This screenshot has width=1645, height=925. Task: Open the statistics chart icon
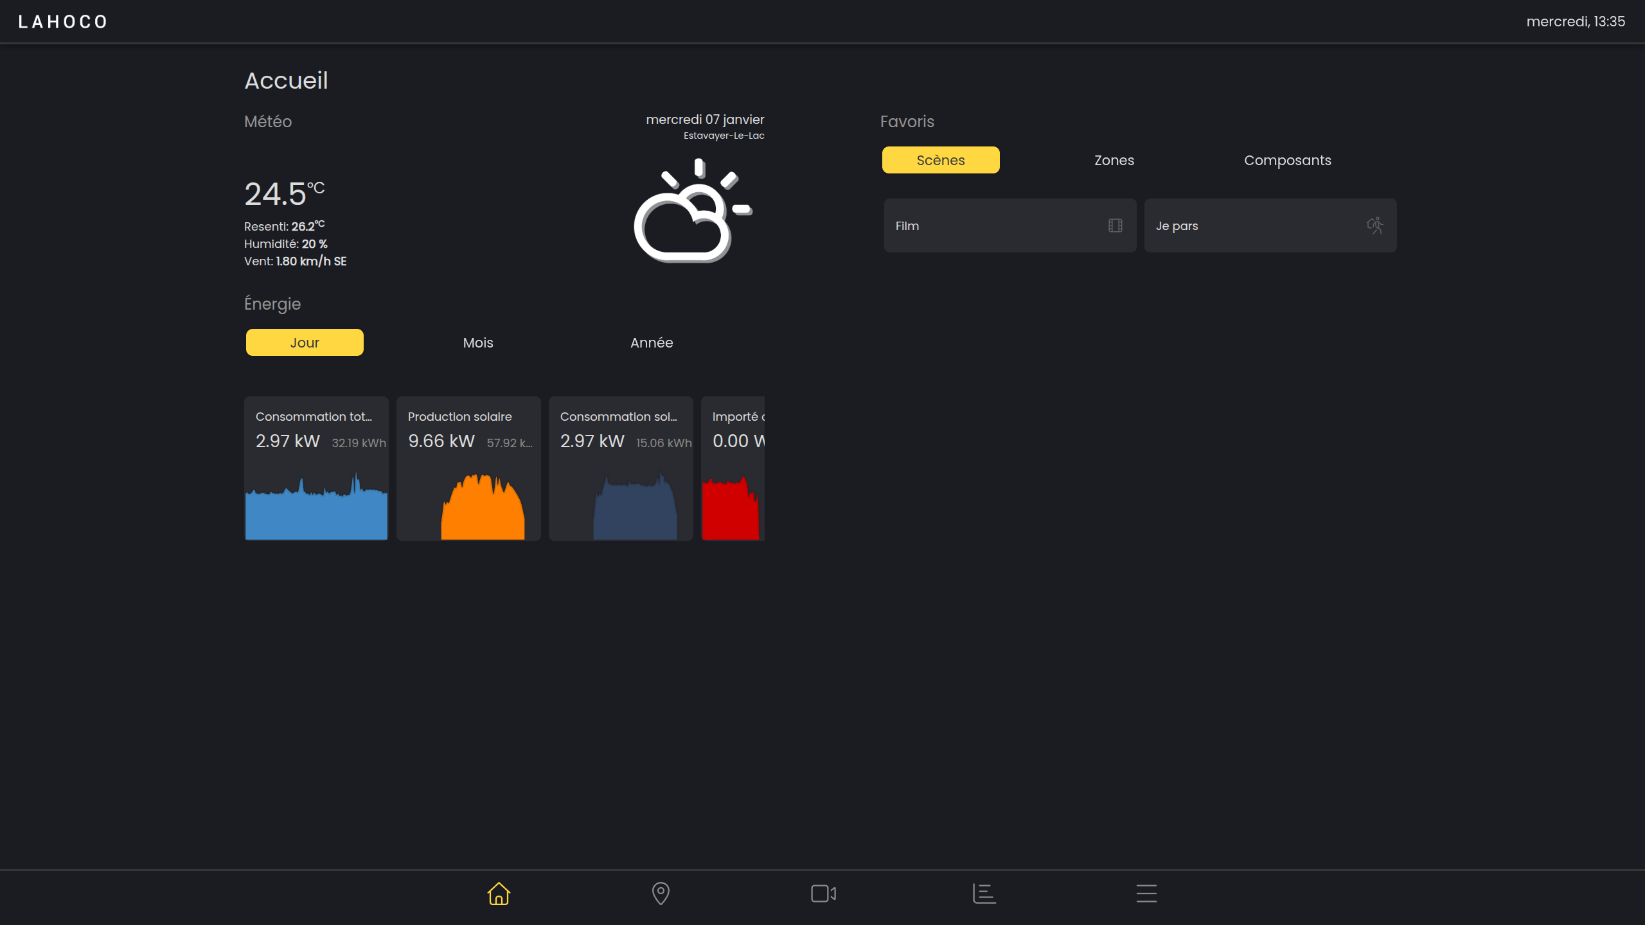(984, 894)
